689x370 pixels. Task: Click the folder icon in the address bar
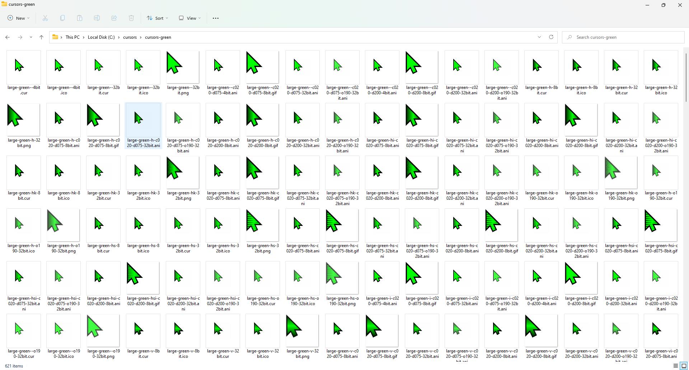click(55, 37)
